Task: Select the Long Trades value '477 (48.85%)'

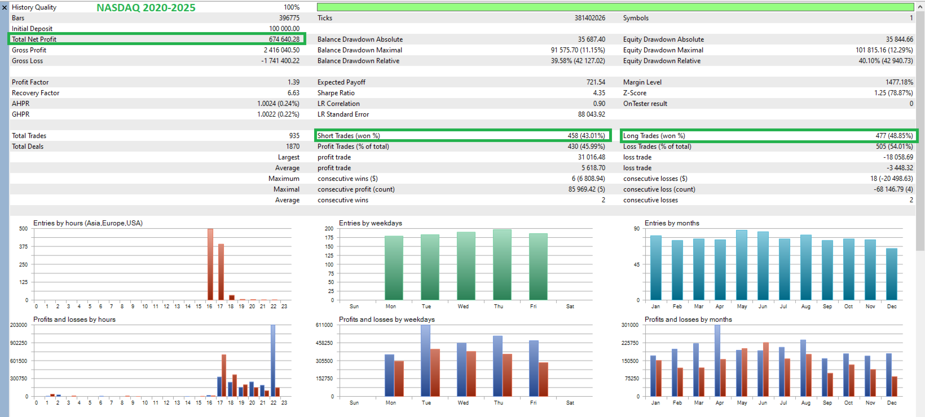Action: [x=895, y=136]
